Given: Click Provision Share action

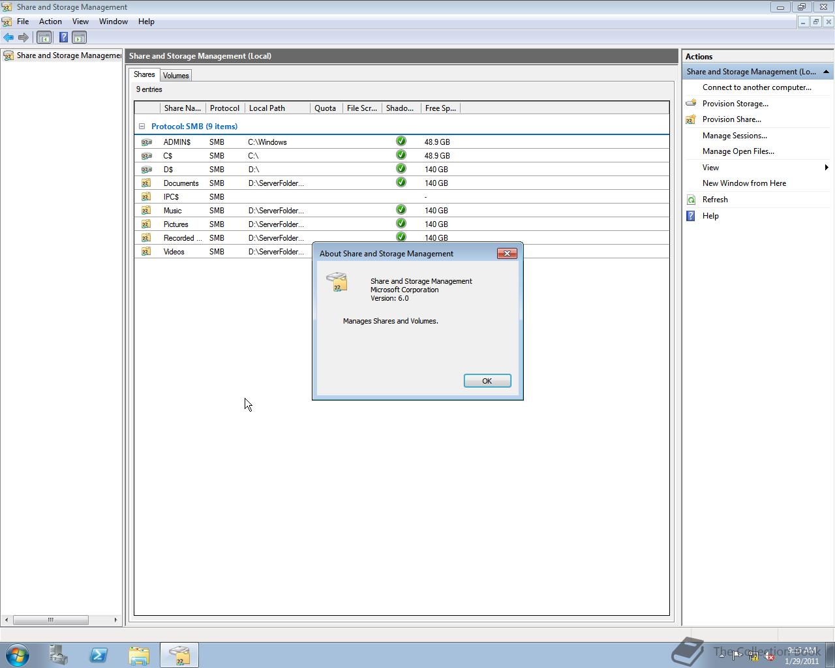Looking at the screenshot, I should tap(731, 119).
